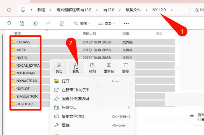This screenshot has height=135, width=204.
Task: Open the View (查看) dropdown
Action: click(106, 24)
